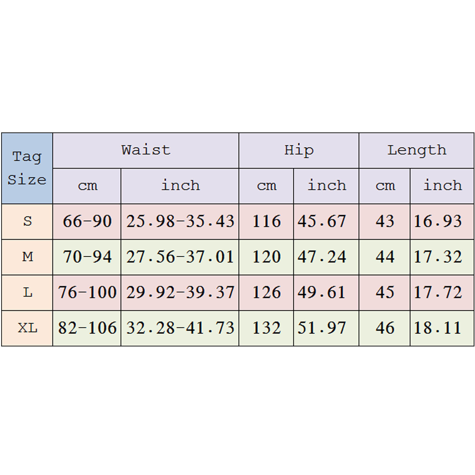
Task: Select the length cm value 45
Action: [385, 293]
